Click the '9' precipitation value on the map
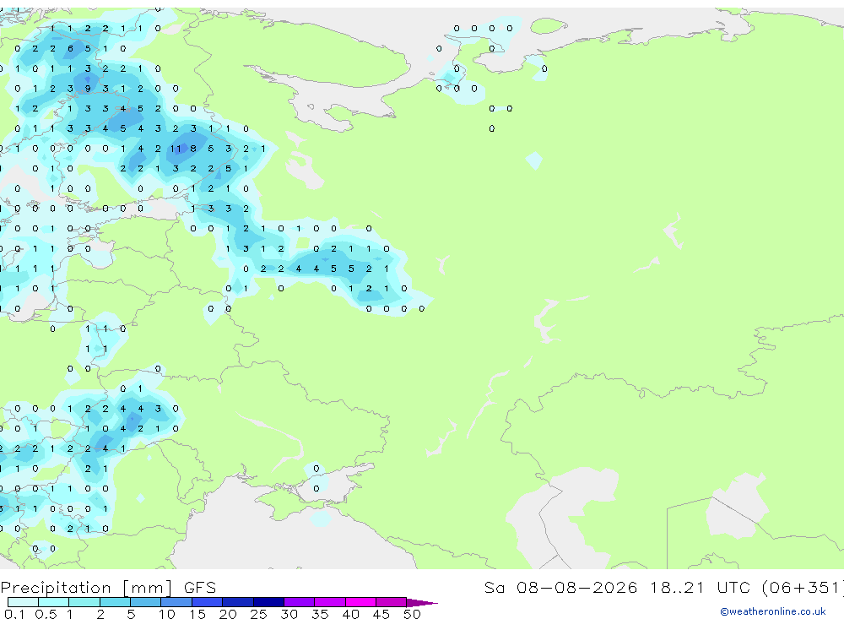844x619 pixels. coord(87,89)
